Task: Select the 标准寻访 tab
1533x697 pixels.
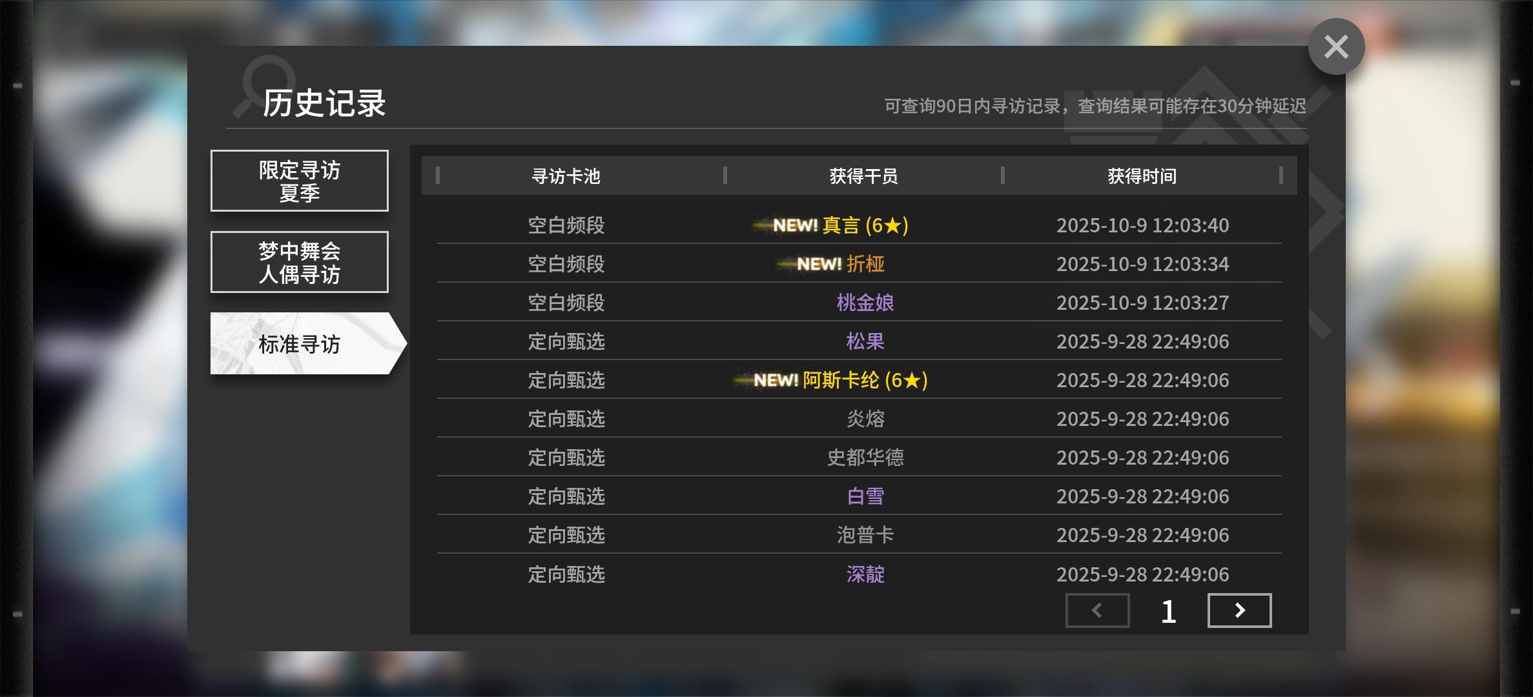Action: coord(299,343)
